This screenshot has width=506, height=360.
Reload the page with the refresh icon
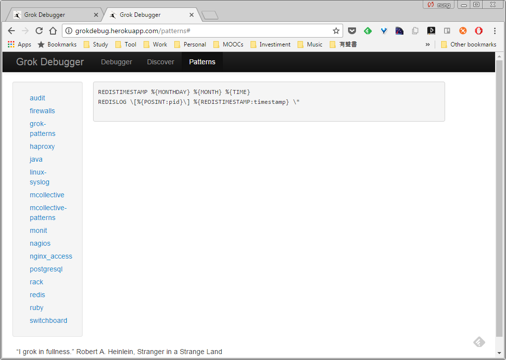(39, 31)
